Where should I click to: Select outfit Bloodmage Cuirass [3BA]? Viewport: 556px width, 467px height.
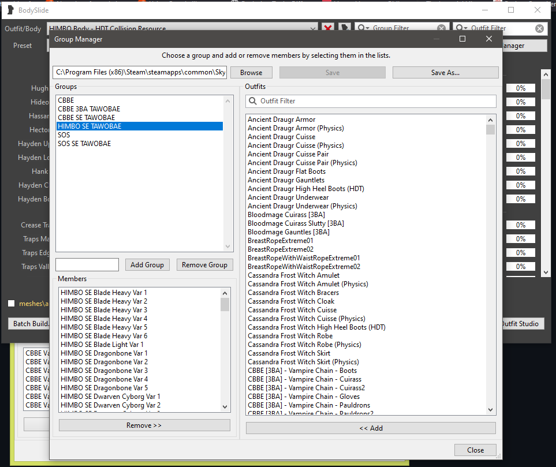[366, 215]
